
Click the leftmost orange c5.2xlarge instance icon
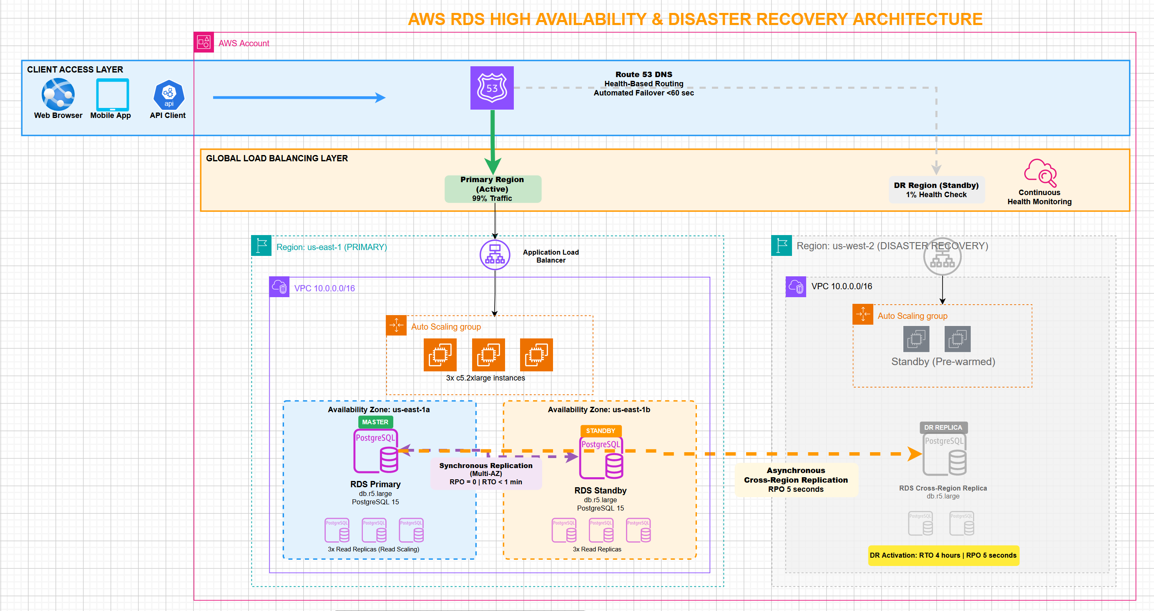point(440,355)
